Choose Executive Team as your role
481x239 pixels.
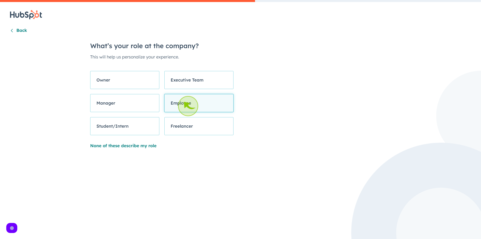pos(199,80)
